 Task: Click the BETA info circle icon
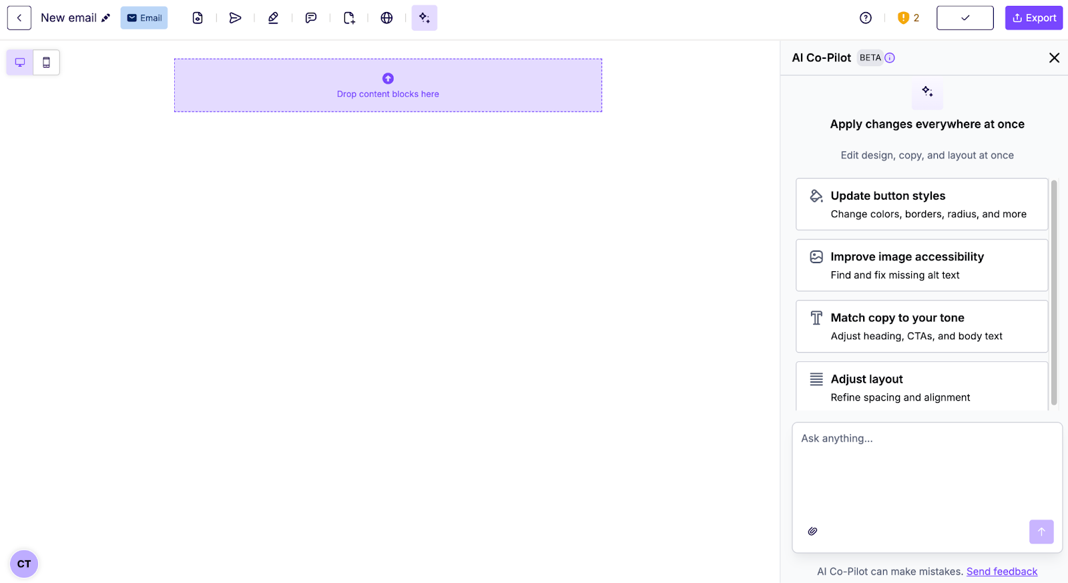click(x=890, y=58)
